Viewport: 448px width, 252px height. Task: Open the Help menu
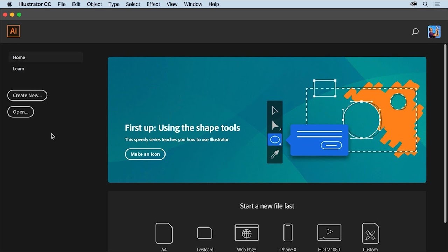point(213,4)
